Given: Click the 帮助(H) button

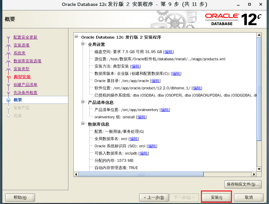Looking at the screenshot, I should point(20,197).
